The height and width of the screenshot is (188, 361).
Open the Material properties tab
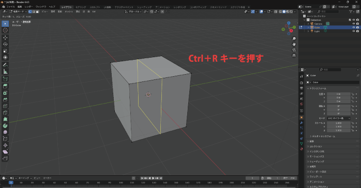pyautogui.click(x=302, y=149)
